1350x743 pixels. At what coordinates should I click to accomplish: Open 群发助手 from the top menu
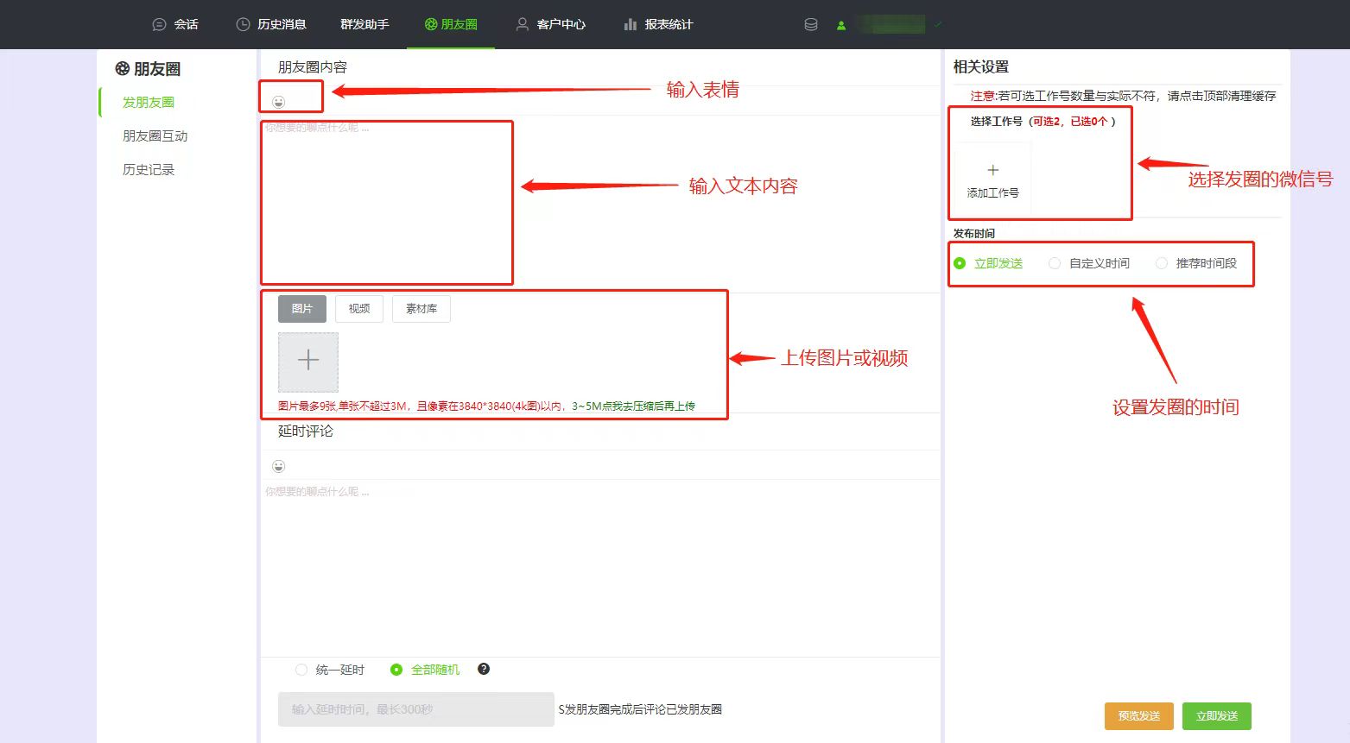(364, 24)
